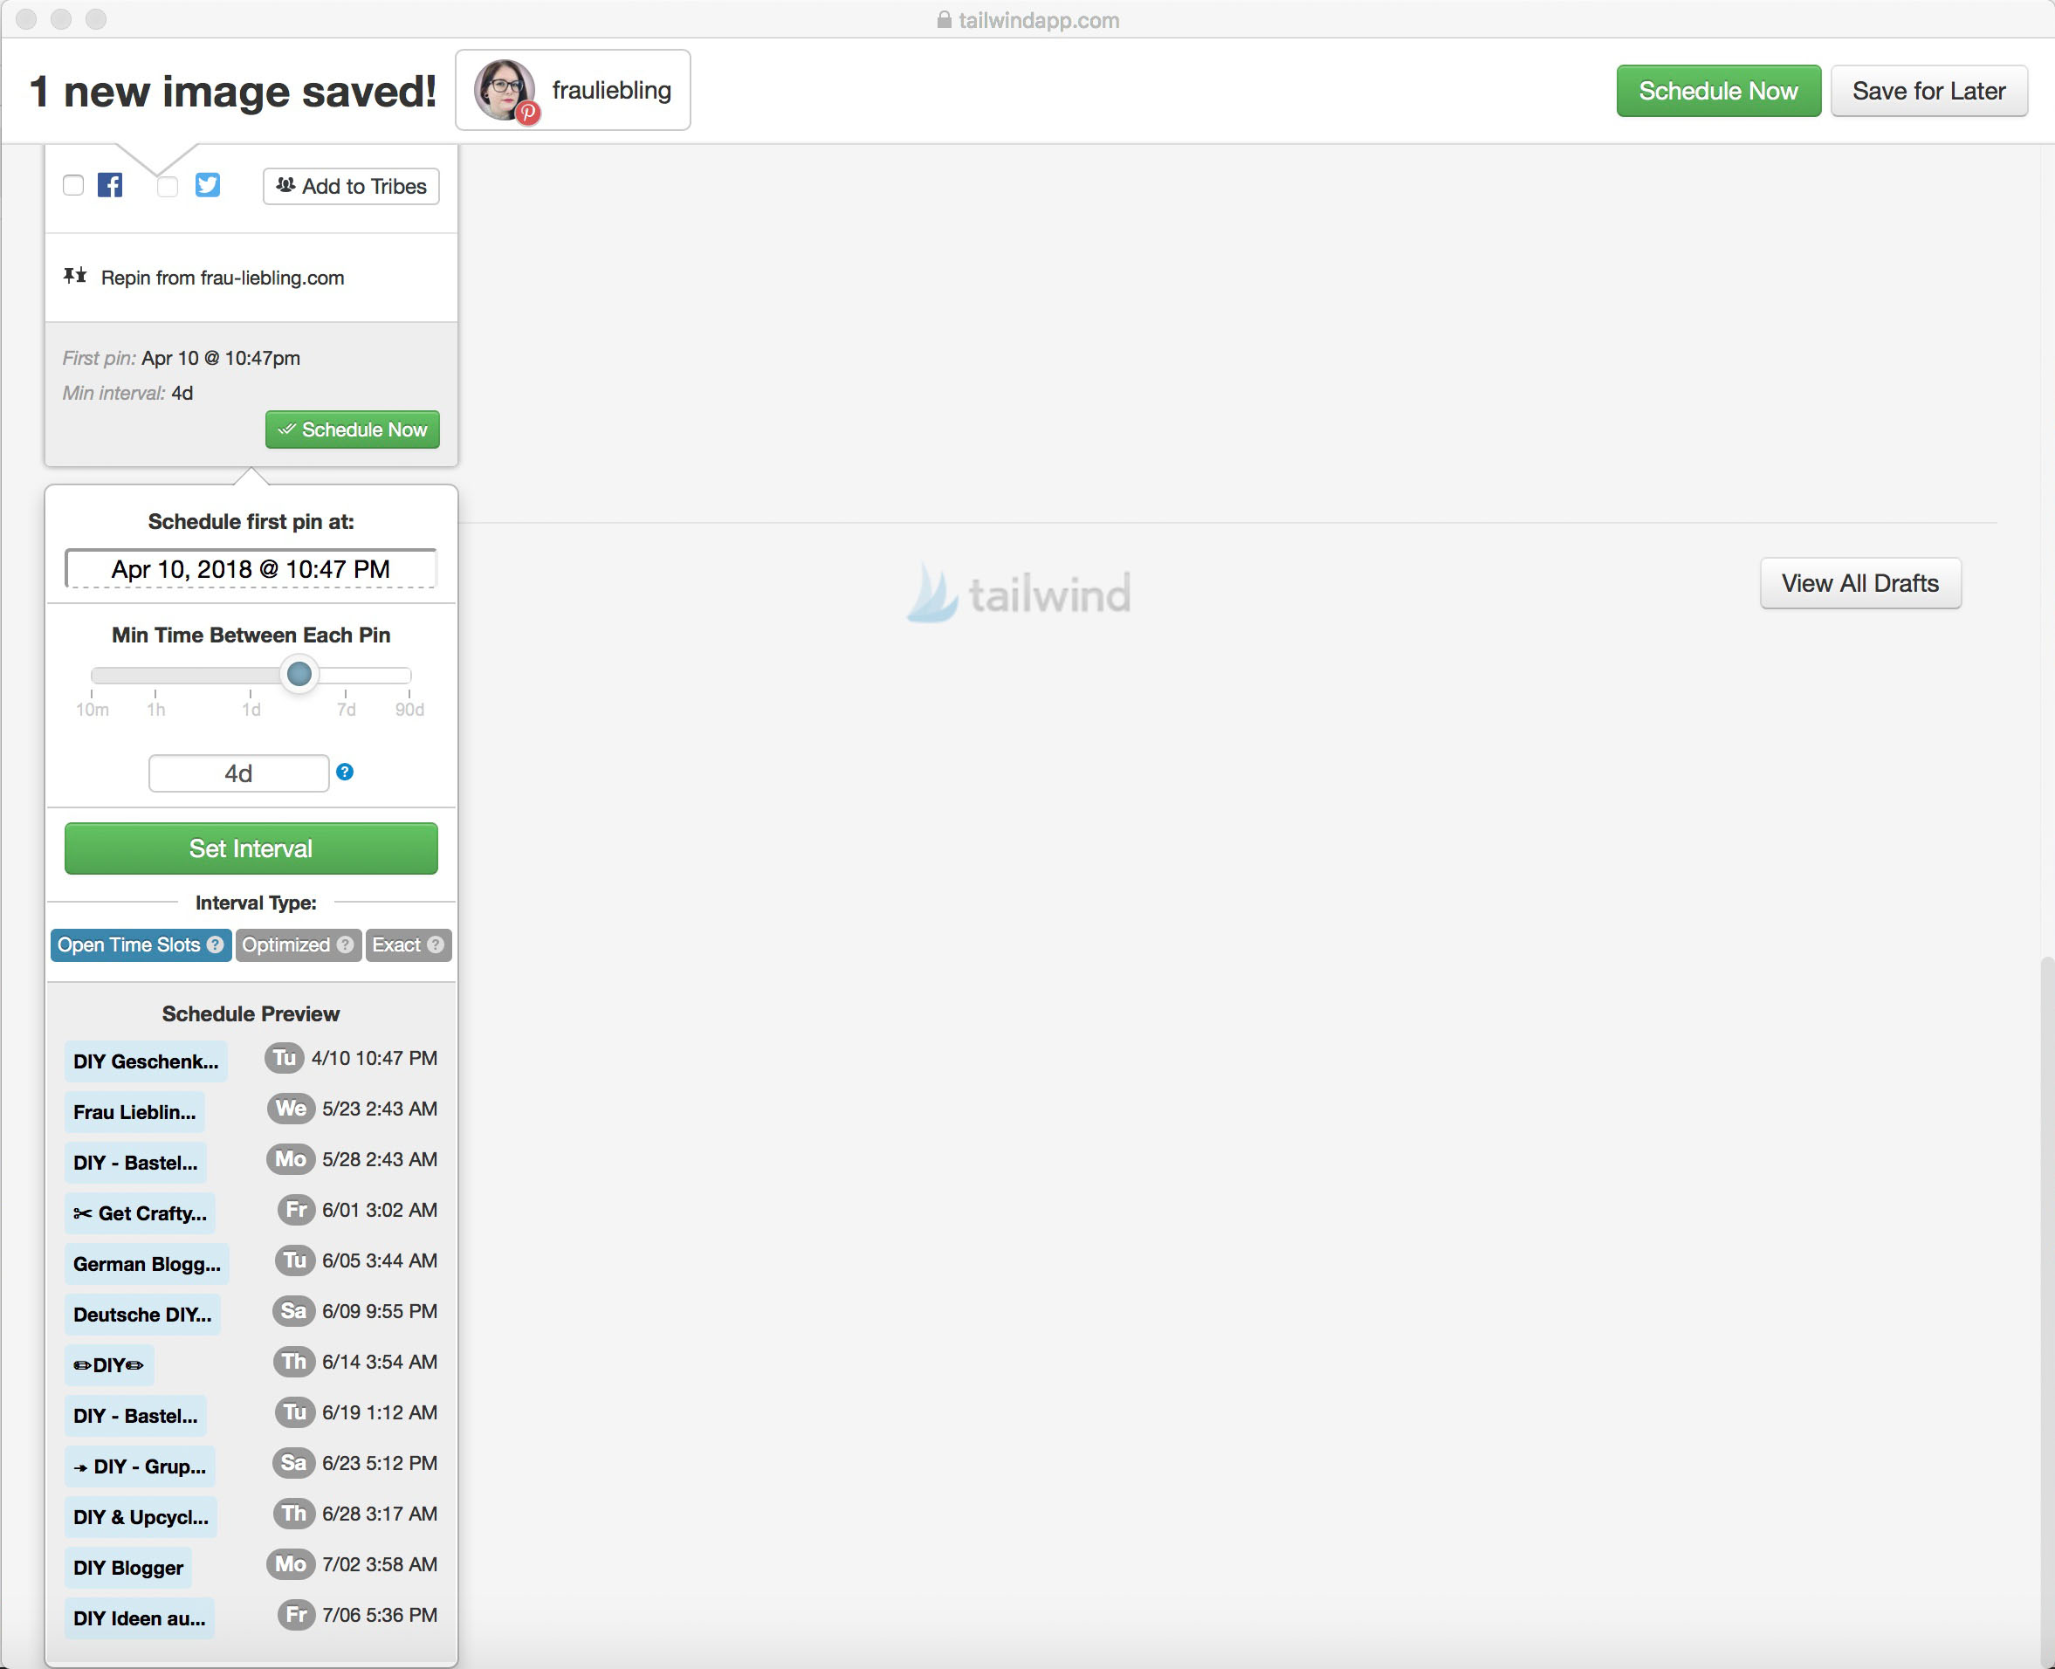
Task: Enable the Twitter sharing checkbox
Action: point(168,186)
